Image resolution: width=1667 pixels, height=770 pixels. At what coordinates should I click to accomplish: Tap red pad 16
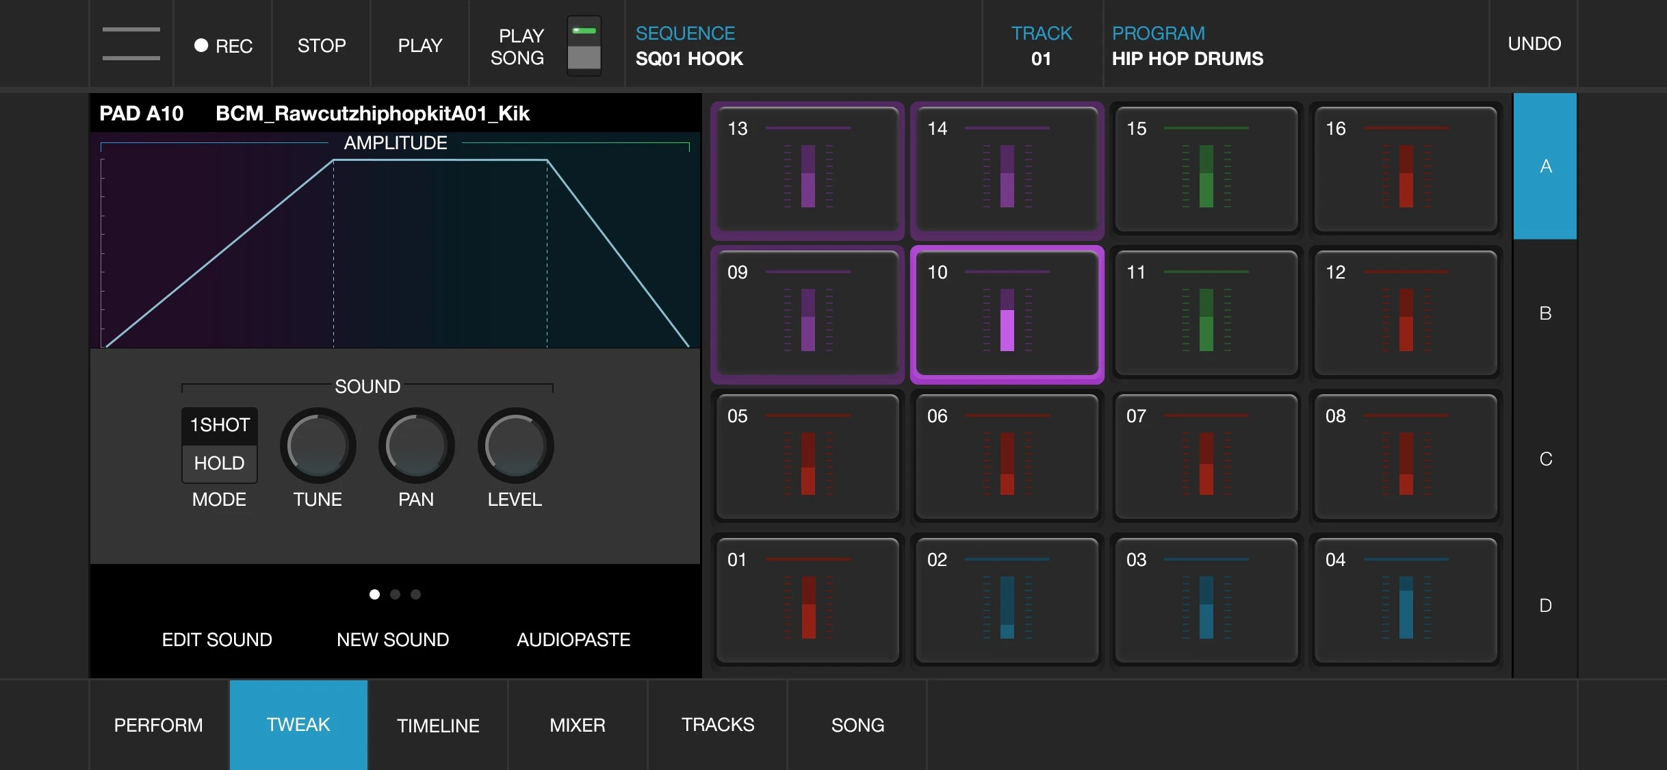click(x=1406, y=170)
